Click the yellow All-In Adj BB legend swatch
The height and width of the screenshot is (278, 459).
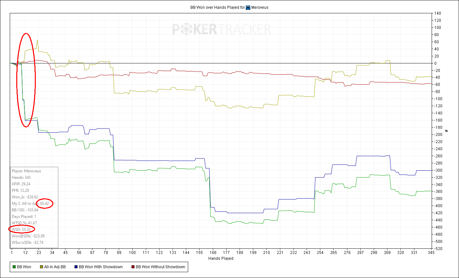point(41,267)
